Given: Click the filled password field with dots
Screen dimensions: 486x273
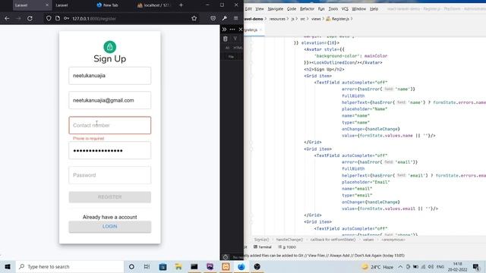Looking at the screenshot, I should 109,150.
